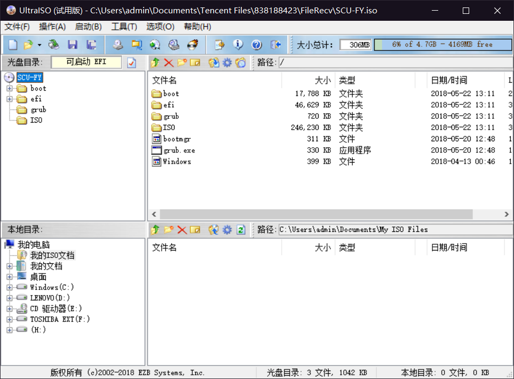The height and width of the screenshot is (379, 514).
Task: Click horizontal scrollbar of disc file list
Action: pyautogui.click(x=317, y=214)
